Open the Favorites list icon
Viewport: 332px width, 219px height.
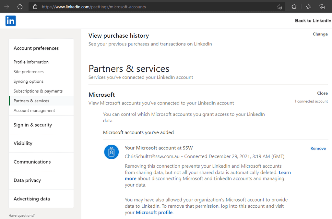(x=309, y=7)
